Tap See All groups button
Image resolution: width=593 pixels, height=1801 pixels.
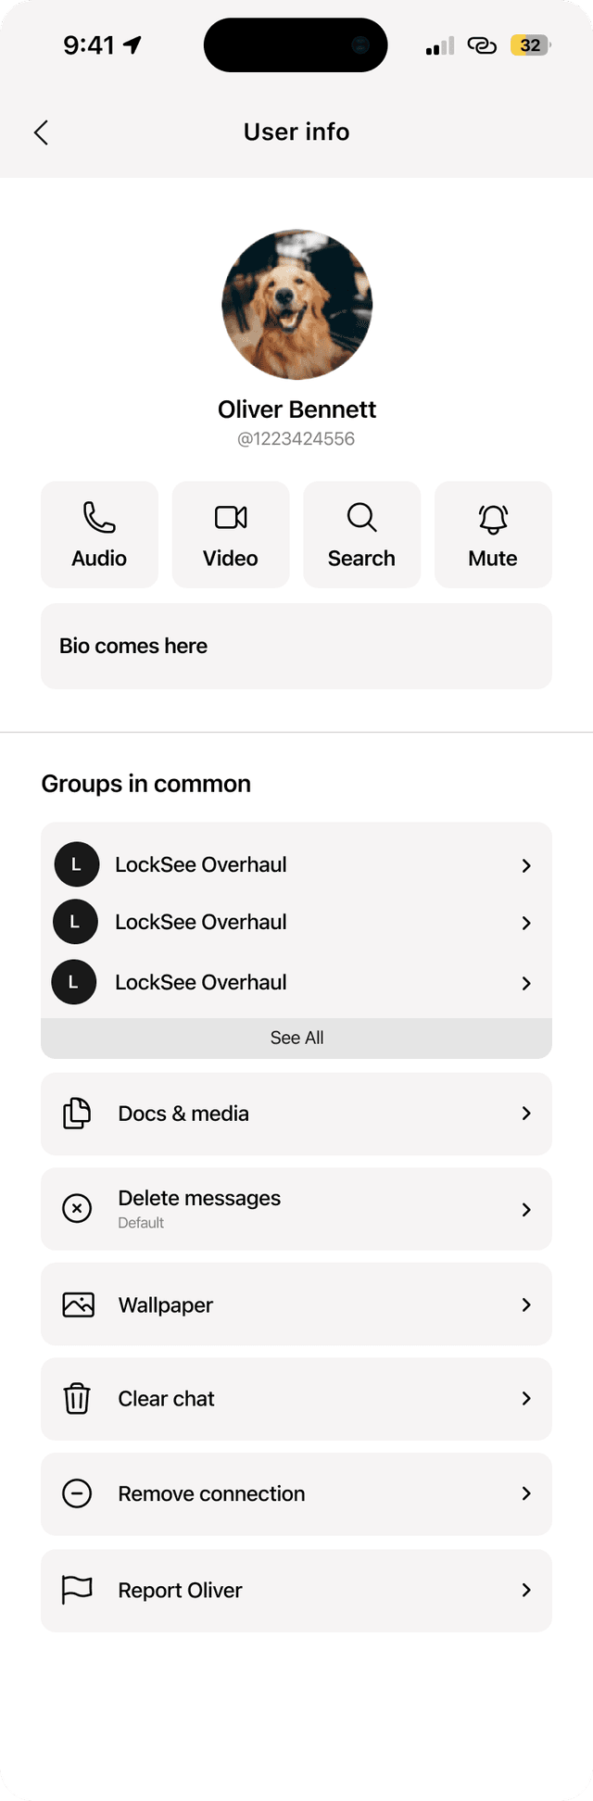tap(296, 1038)
